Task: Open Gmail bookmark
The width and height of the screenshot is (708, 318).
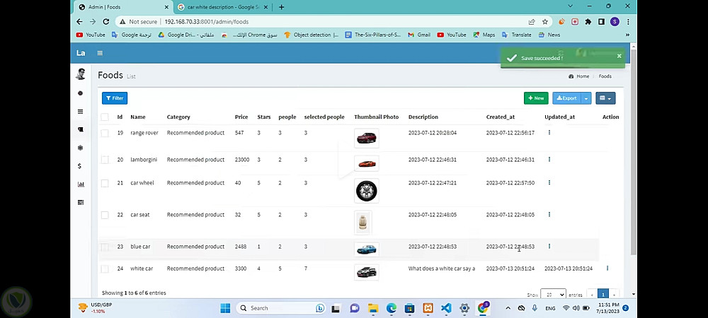Action: (419, 35)
